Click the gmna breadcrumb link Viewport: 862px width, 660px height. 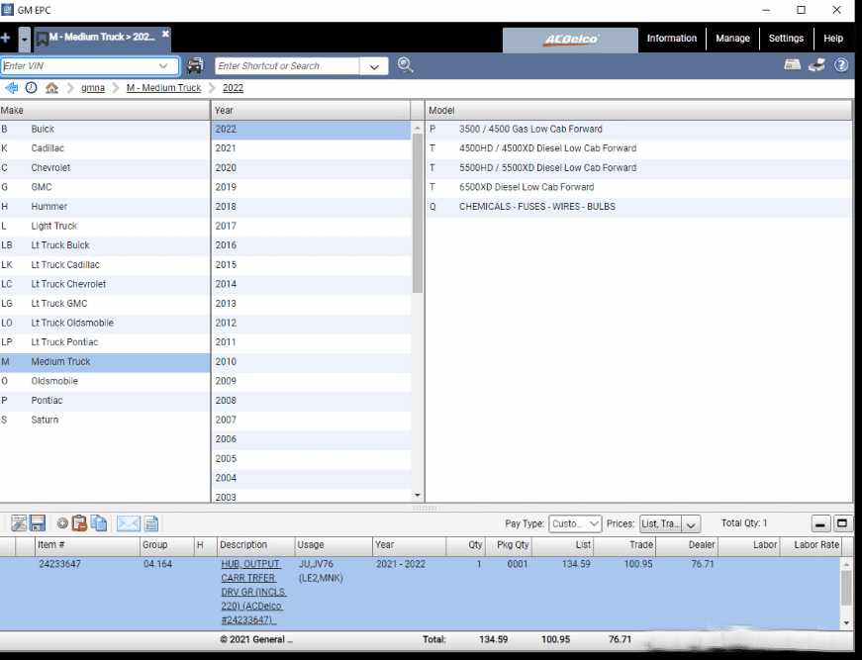pos(93,88)
